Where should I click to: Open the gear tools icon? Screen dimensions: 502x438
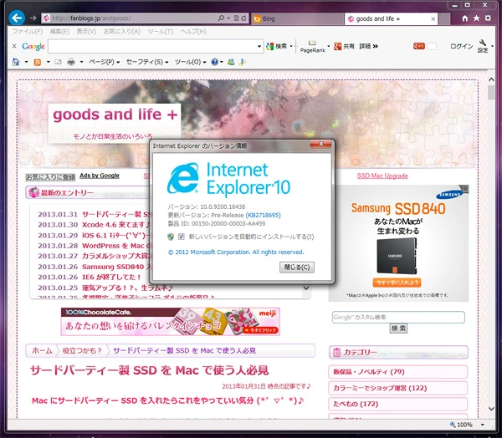(488, 18)
